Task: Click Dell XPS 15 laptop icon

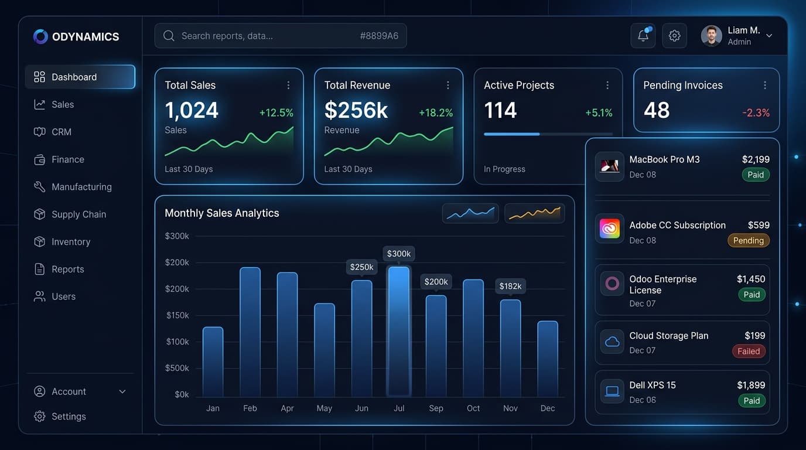Action: [x=612, y=391]
